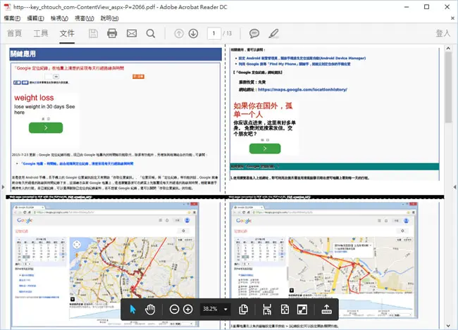458x330 pixels.
Task: Click the page number input field
Action: click(213, 34)
